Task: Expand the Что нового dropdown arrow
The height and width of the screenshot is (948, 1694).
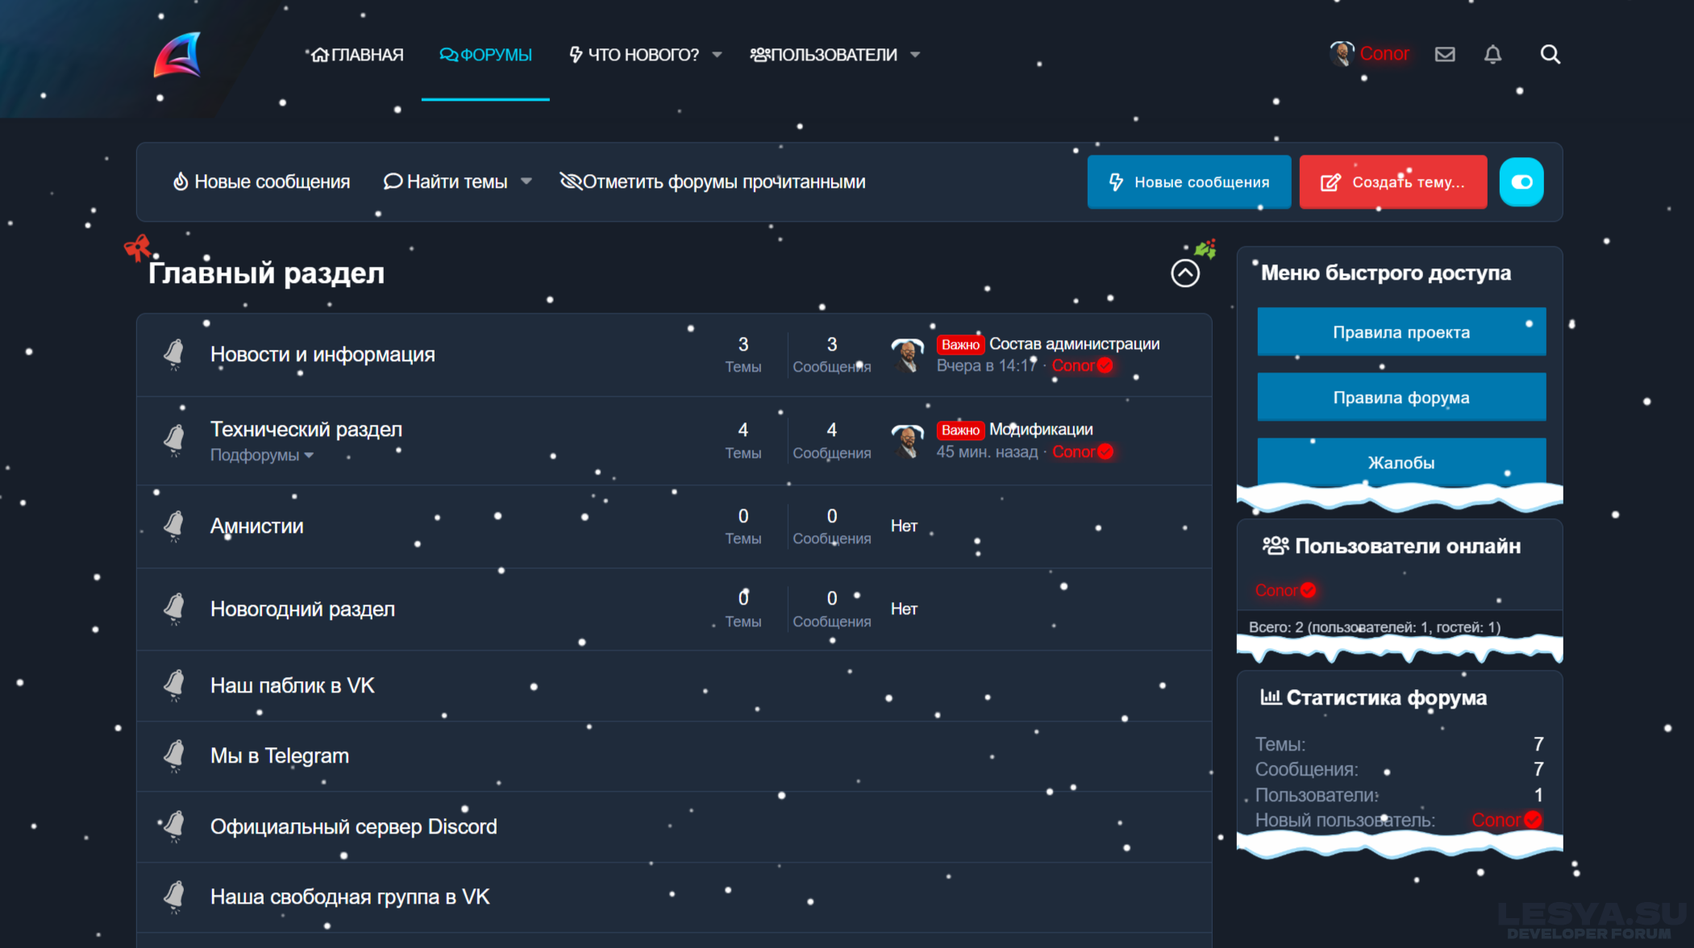Action: [717, 55]
